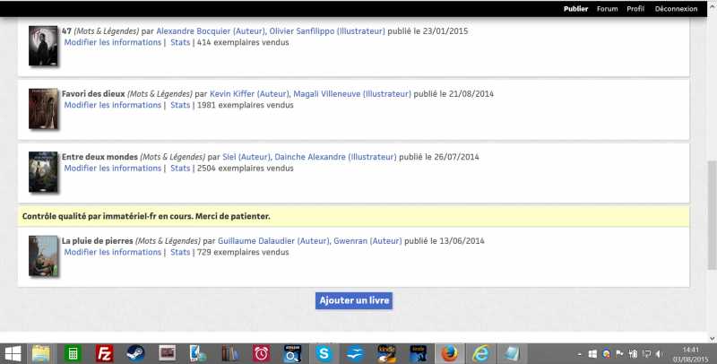
Task: Click the cover thumbnail of book 47
Action: click(x=42, y=45)
